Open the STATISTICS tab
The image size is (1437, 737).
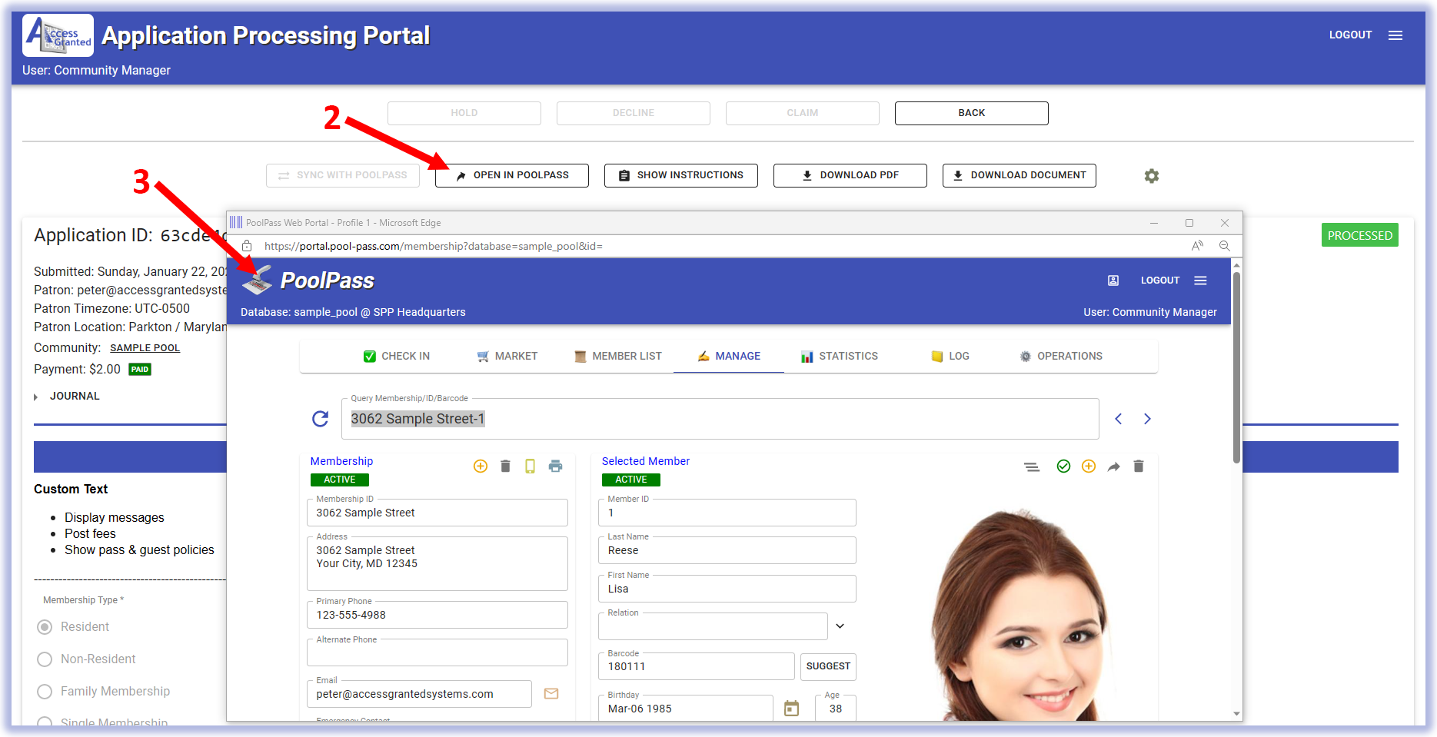coord(839,357)
